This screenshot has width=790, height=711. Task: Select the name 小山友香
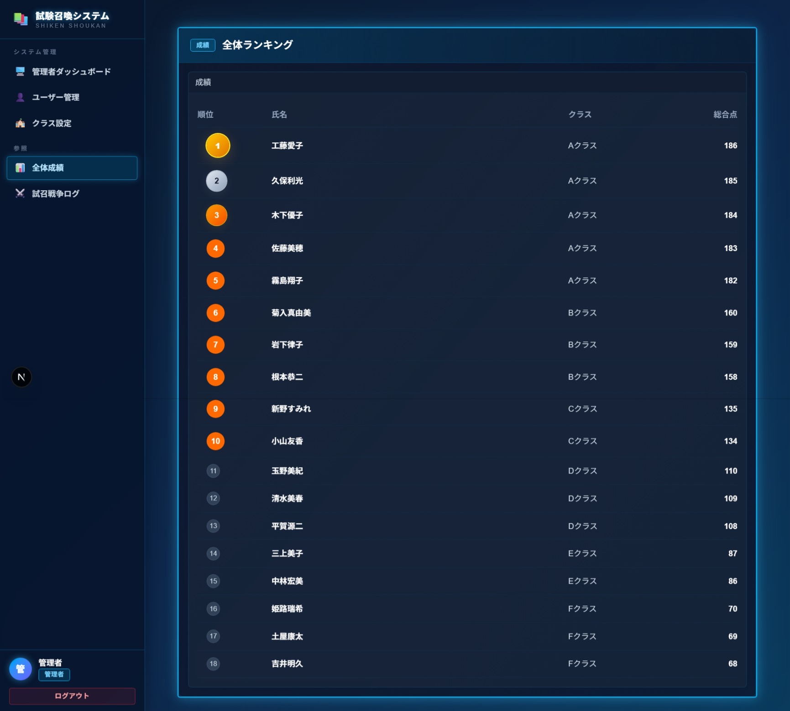287,441
